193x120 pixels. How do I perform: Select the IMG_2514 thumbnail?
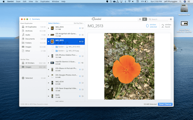click(x=52, y=28)
